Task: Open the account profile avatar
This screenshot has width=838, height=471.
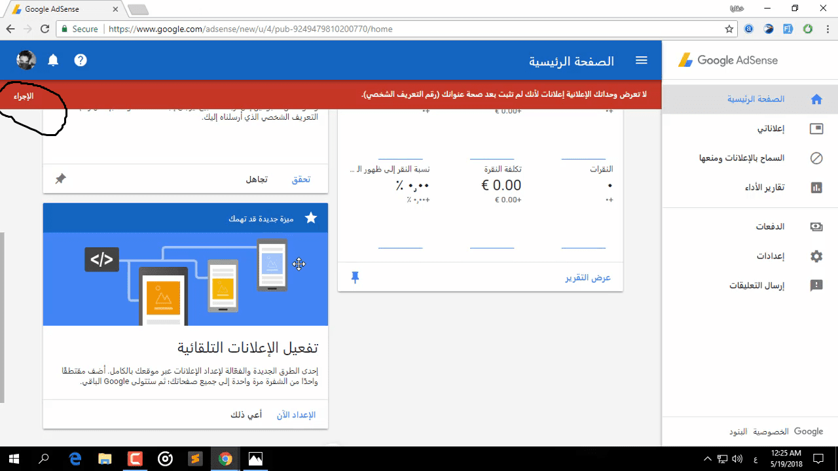Action: 26,60
